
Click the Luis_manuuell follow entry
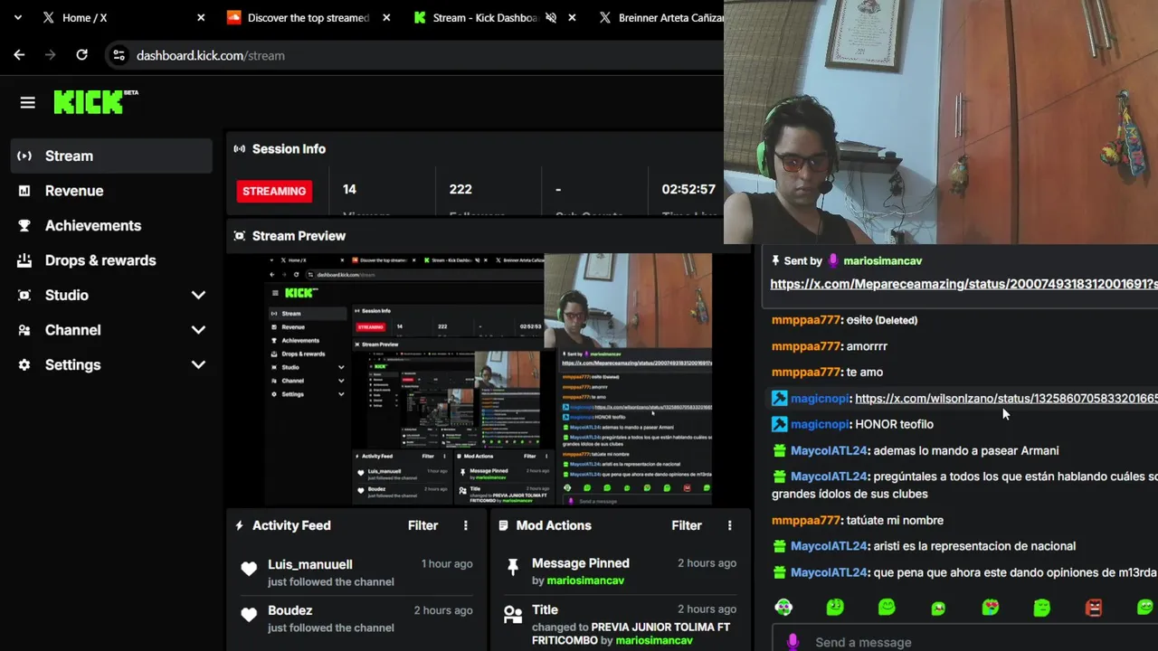point(356,572)
